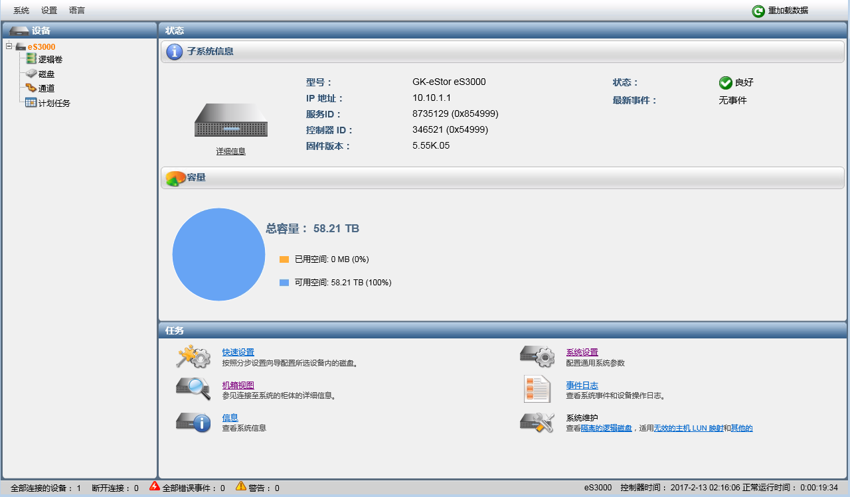The height and width of the screenshot is (497, 850).
Task: Click the 已用空间 0 MB legend text
Action: click(331, 259)
